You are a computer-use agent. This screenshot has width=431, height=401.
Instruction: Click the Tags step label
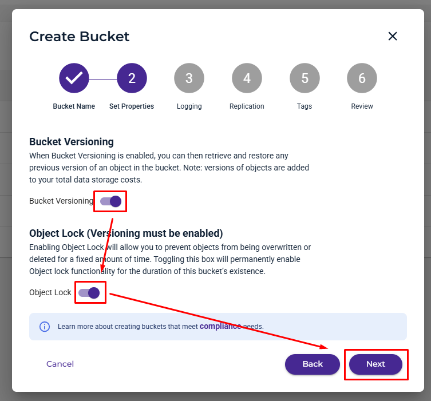pos(305,106)
